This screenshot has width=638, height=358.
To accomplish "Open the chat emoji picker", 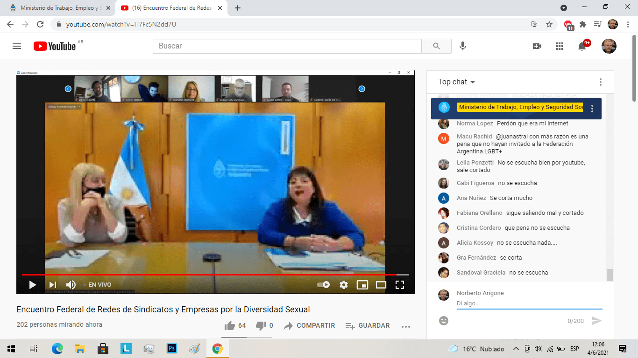I will pyautogui.click(x=444, y=321).
